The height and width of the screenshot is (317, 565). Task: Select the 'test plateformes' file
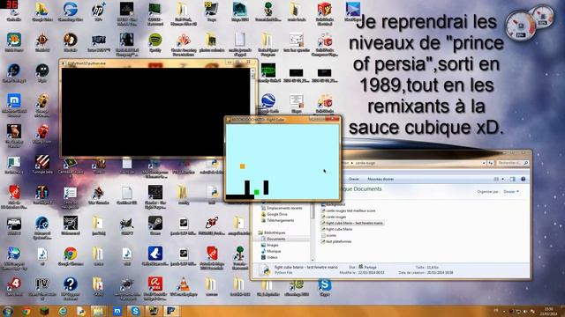click(335, 241)
